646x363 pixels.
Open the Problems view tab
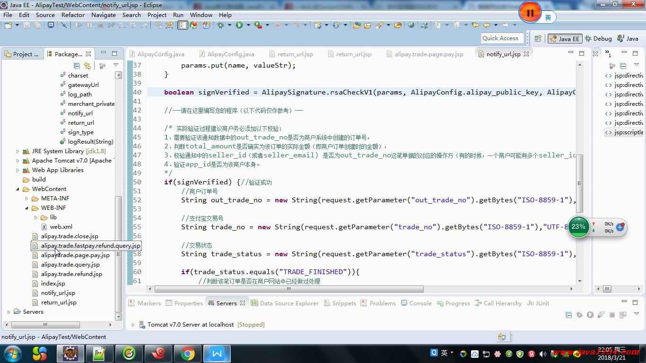(x=378, y=303)
